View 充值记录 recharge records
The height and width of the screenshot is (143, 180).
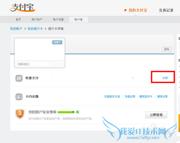pos(130,97)
